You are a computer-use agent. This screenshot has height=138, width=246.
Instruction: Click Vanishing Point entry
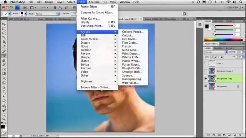97,26
